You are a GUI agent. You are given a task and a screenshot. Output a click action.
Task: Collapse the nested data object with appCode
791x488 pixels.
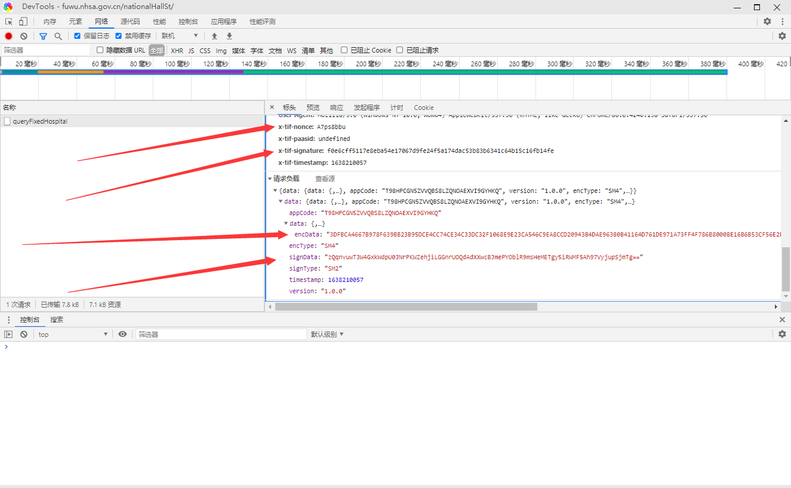pyautogui.click(x=281, y=202)
